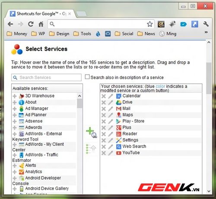Select Reader in chosen services list
This screenshot has height=199, width=216.
[x=130, y=134]
